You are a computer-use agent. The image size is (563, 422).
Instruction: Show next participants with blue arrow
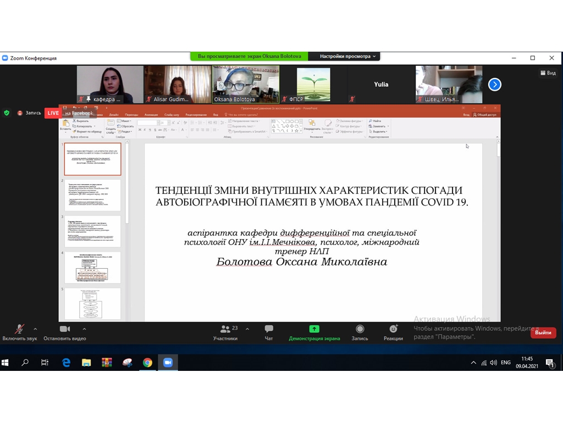point(494,85)
